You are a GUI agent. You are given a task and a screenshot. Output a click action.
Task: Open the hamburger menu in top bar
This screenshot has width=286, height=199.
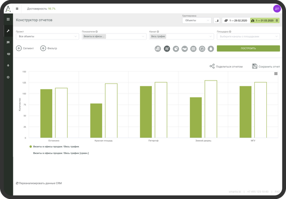click(17, 8)
